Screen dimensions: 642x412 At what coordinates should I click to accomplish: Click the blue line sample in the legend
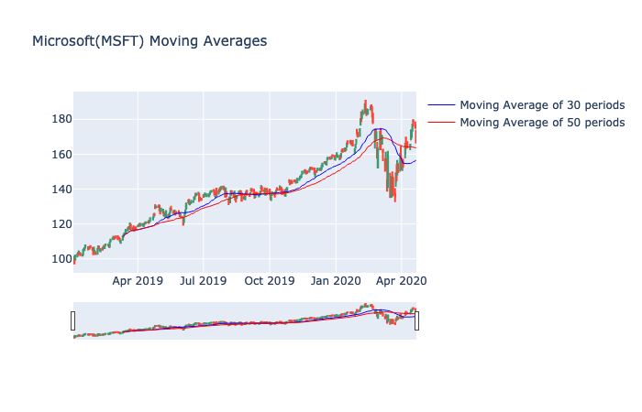441,105
